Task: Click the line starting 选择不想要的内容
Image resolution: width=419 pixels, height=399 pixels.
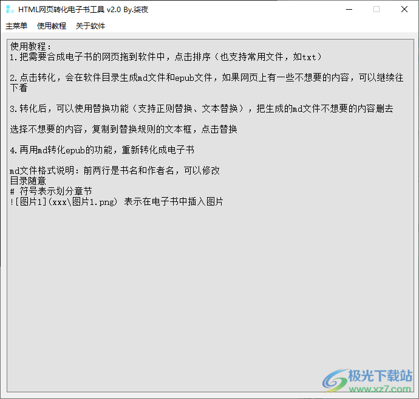Action: (x=123, y=130)
